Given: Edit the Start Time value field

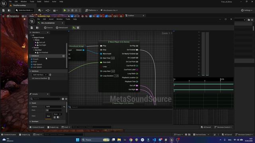Looking at the screenshot, I should tap(113, 58).
